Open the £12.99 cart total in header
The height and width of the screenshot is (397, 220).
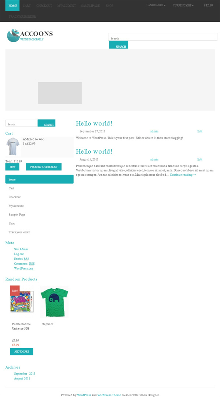click(209, 5)
